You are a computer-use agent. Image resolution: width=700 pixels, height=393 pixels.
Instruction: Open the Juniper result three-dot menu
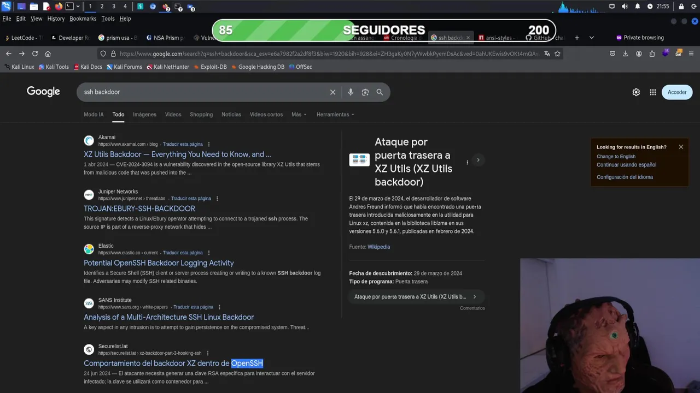[x=217, y=199]
